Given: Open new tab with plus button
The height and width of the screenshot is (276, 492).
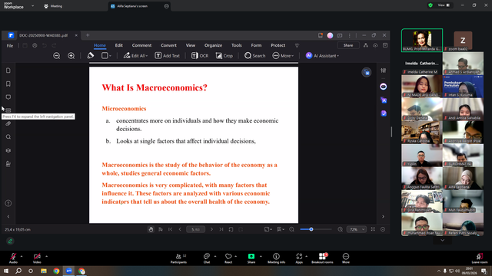Looking at the screenshot, I should [88, 35].
